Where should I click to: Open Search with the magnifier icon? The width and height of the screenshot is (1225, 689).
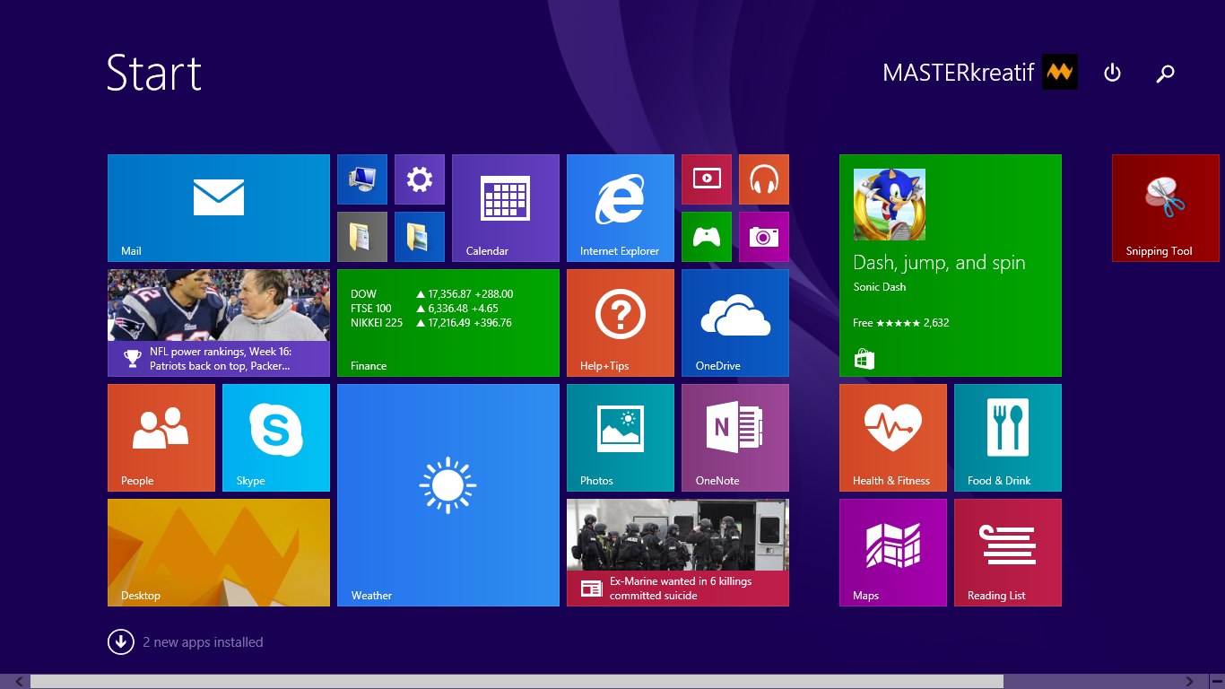tap(1165, 73)
